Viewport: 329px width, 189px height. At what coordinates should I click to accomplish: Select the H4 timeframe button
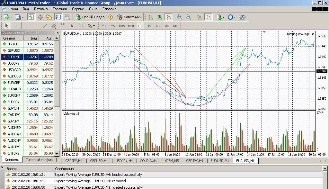(x=148, y=26)
